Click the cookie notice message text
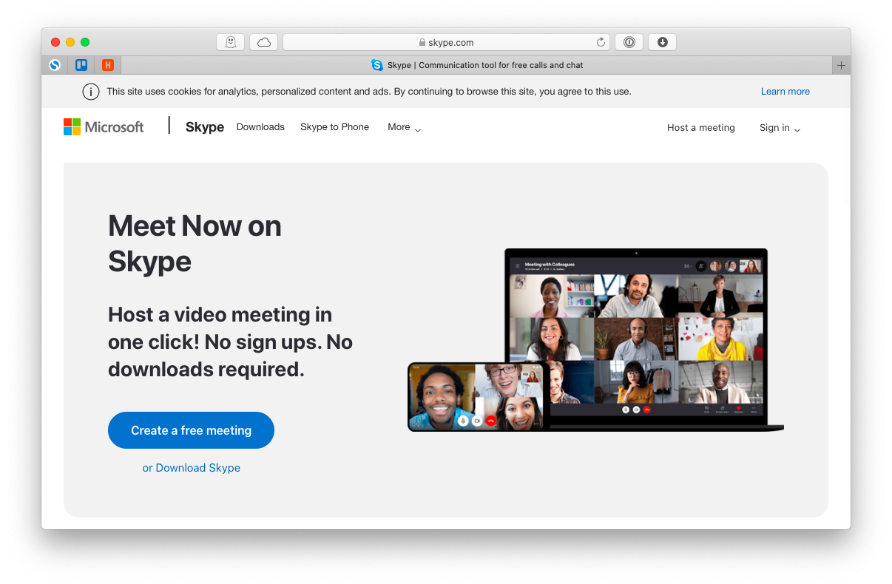Screen dimensions: 892x584 point(368,92)
